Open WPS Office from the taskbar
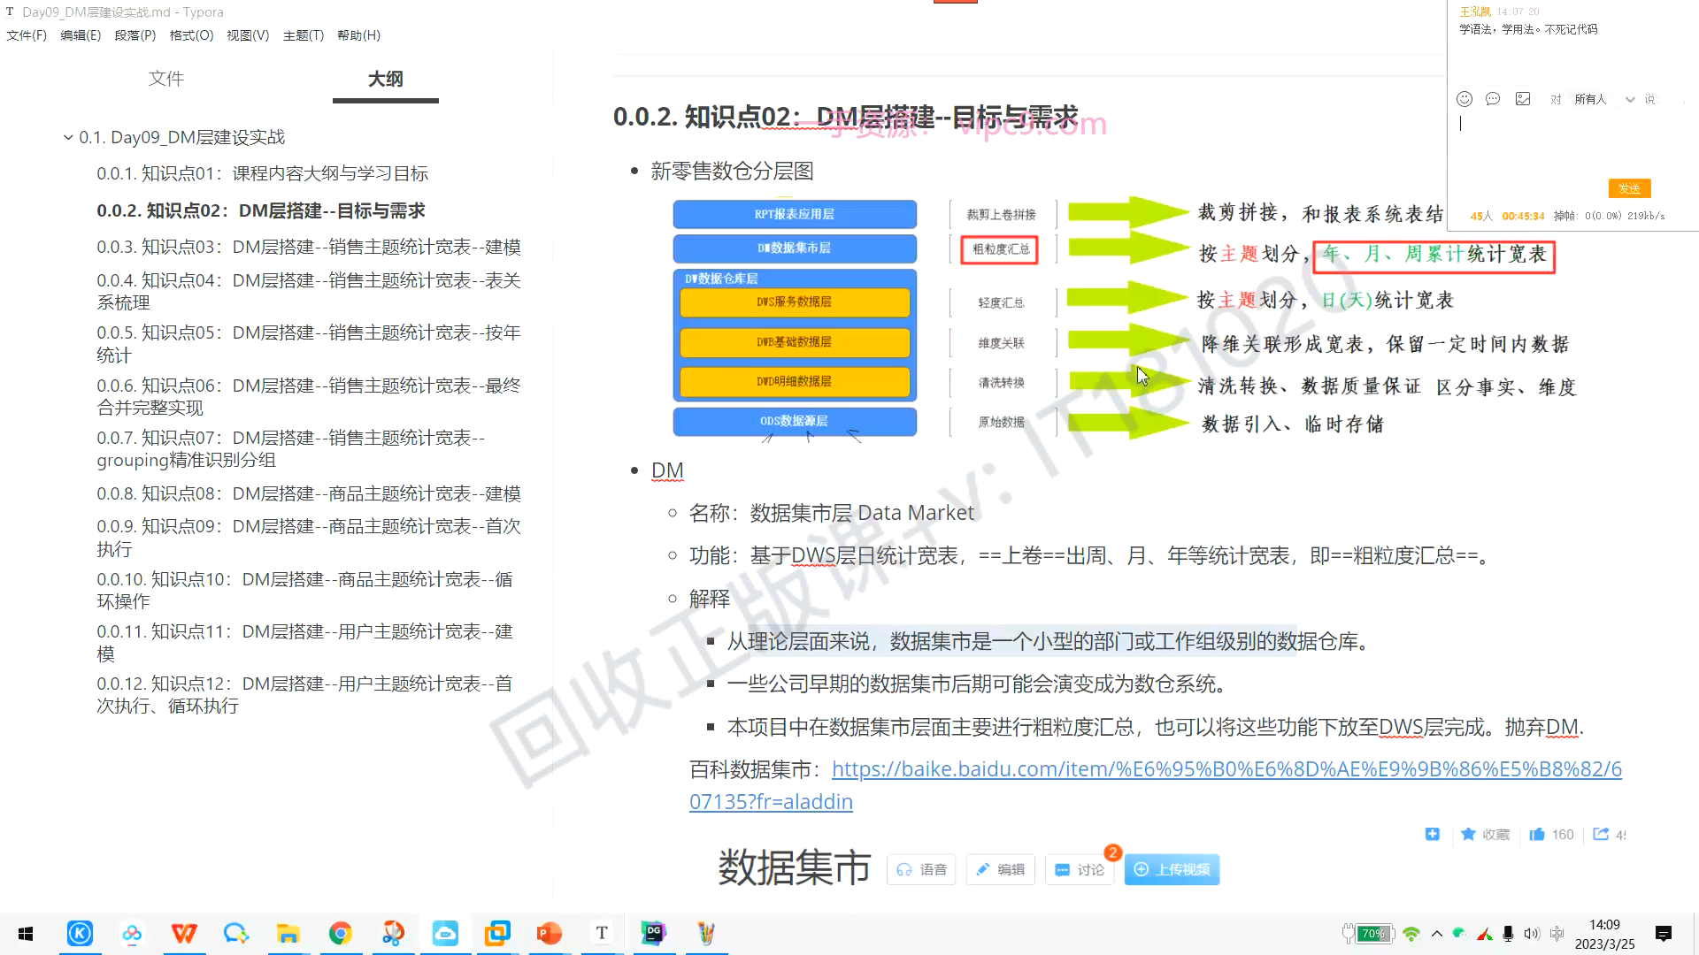1699x955 pixels. coord(184,933)
